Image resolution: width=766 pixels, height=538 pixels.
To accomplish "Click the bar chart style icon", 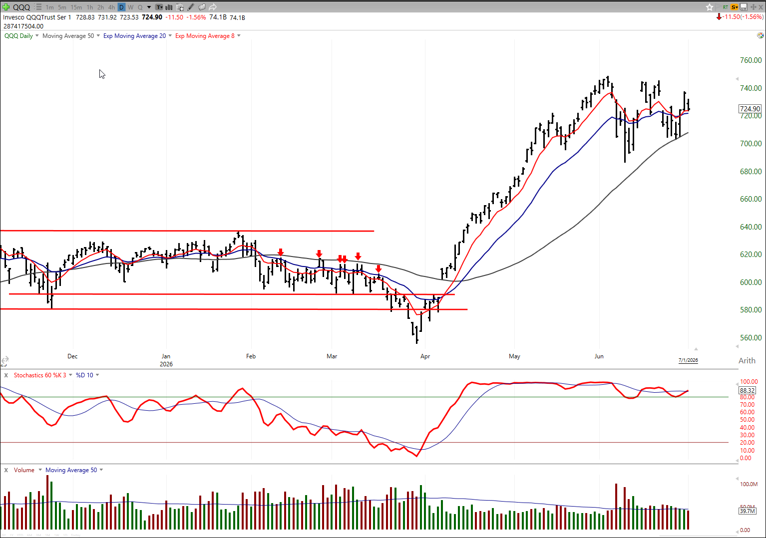I will (x=169, y=7).
